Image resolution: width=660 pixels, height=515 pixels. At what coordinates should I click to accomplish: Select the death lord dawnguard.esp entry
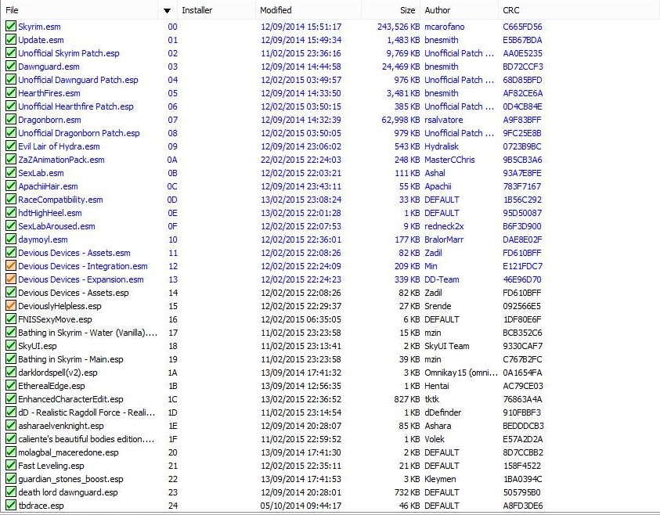pos(67,492)
